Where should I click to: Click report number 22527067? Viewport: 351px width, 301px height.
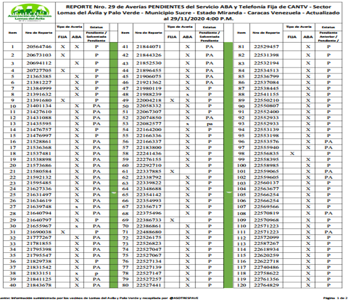149,255
